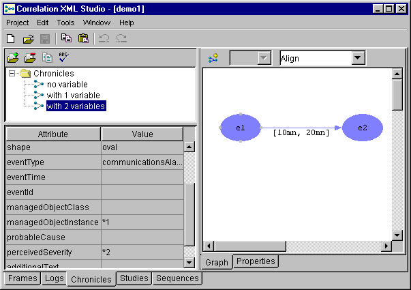Click the New document toolbar icon
411x290 pixels.
point(11,39)
